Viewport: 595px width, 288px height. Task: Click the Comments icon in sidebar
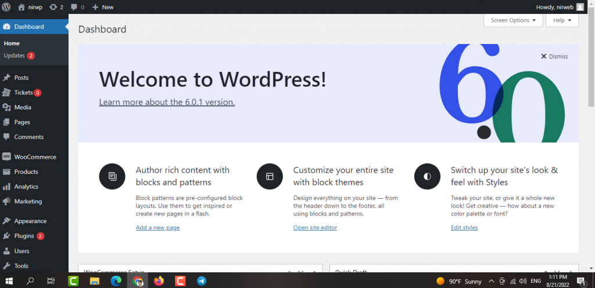pos(6,137)
